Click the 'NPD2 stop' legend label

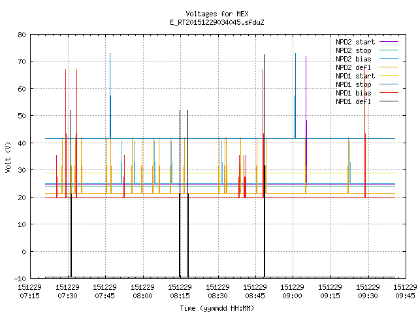point(353,50)
